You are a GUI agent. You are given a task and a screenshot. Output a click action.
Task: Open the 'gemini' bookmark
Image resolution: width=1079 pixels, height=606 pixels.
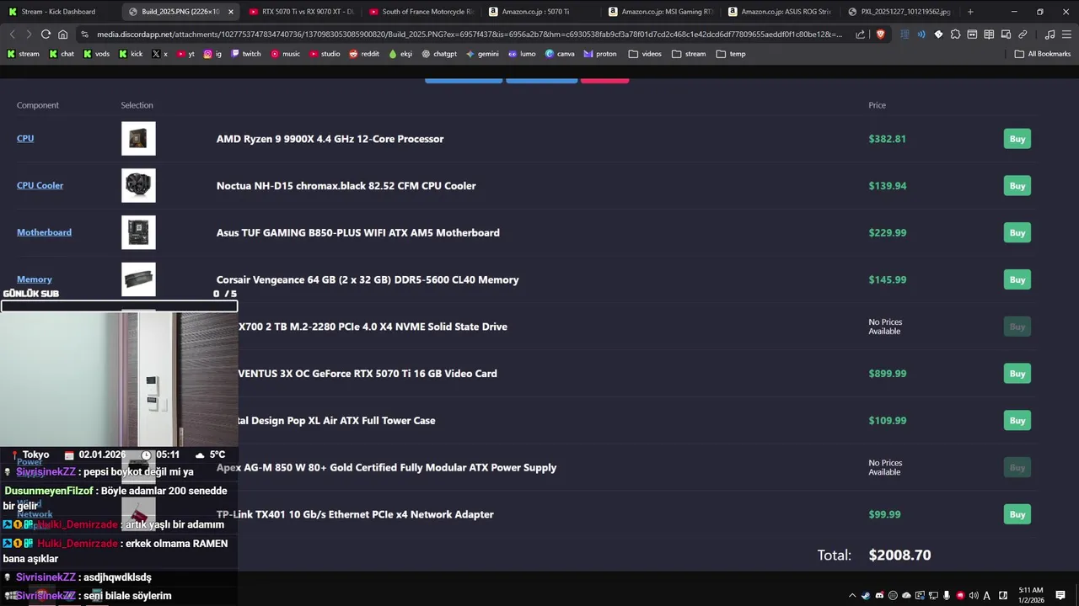pyautogui.click(x=482, y=54)
